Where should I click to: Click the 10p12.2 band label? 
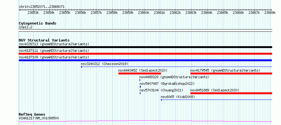coord(26,27)
